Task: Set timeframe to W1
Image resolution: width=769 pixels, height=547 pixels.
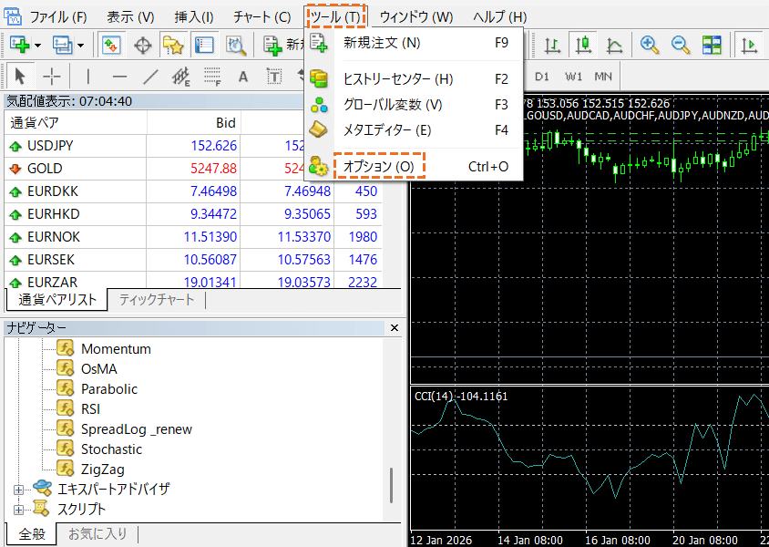Action: point(573,77)
